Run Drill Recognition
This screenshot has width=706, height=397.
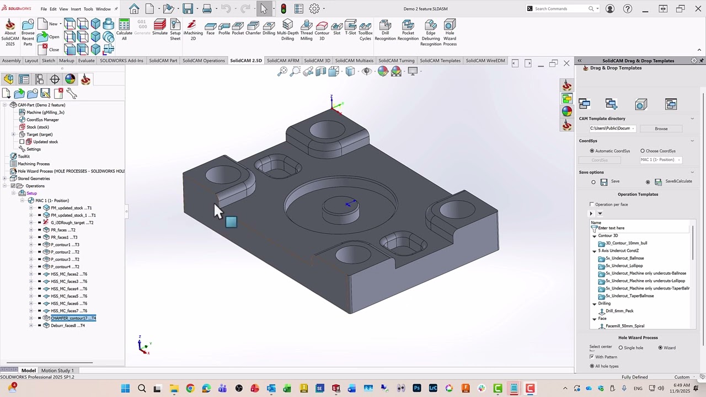point(386,29)
